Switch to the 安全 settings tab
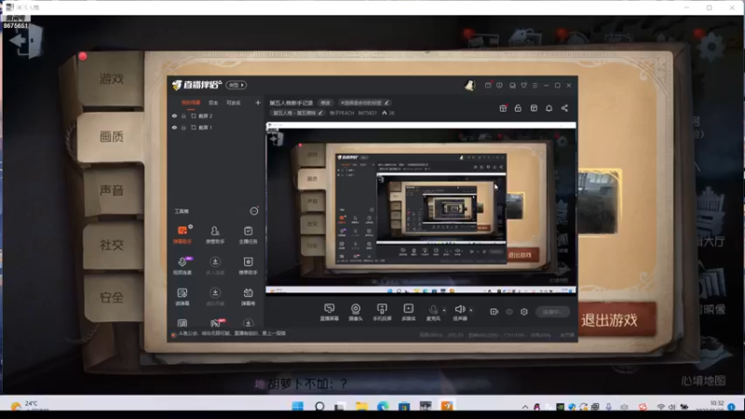745x419 pixels. (x=111, y=297)
